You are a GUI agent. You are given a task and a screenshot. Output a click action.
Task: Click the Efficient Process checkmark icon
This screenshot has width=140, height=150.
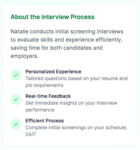pyautogui.click(x=16, y=124)
